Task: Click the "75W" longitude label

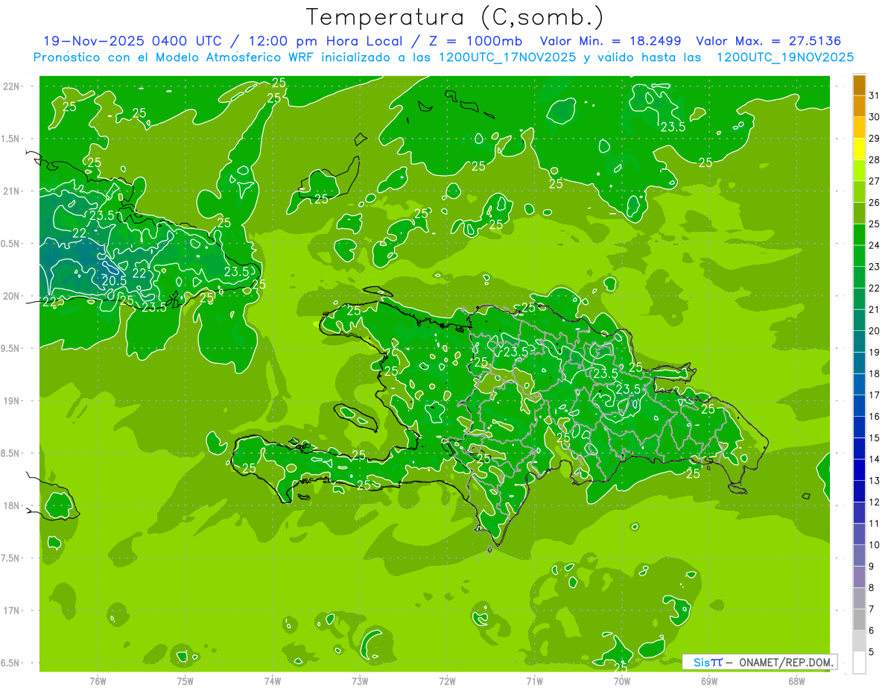Action: click(x=186, y=681)
